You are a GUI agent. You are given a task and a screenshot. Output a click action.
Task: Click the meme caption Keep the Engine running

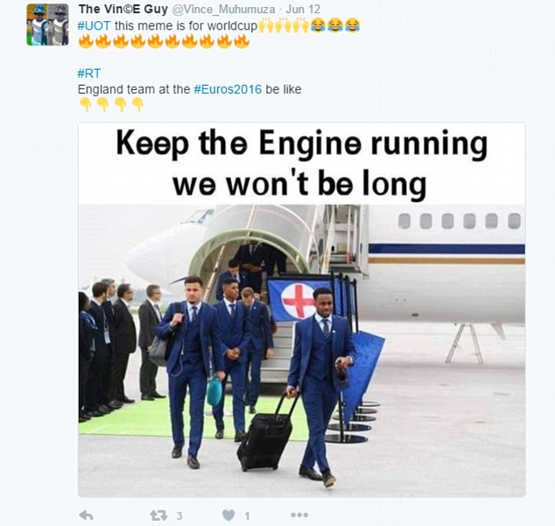pyautogui.click(x=302, y=144)
